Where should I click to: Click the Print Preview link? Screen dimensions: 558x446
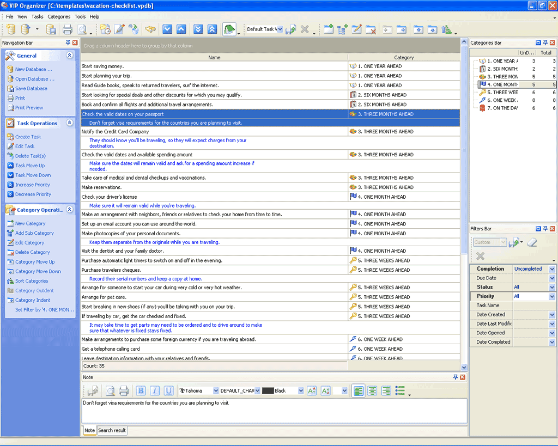click(29, 108)
